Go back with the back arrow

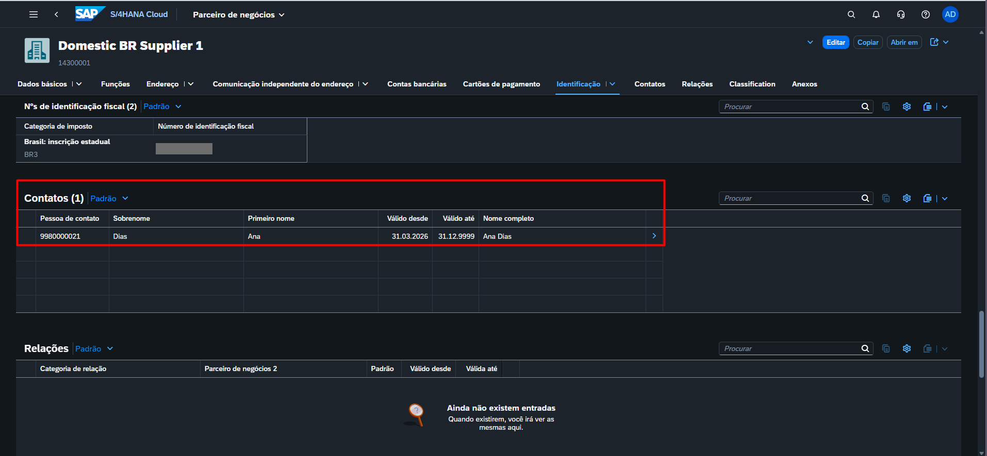point(56,14)
